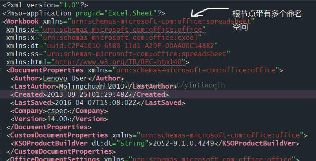Click the spreadsheet namespace value of xmlns:ss
The height and width of the screenshot is (161, 316).
point(137,54)
